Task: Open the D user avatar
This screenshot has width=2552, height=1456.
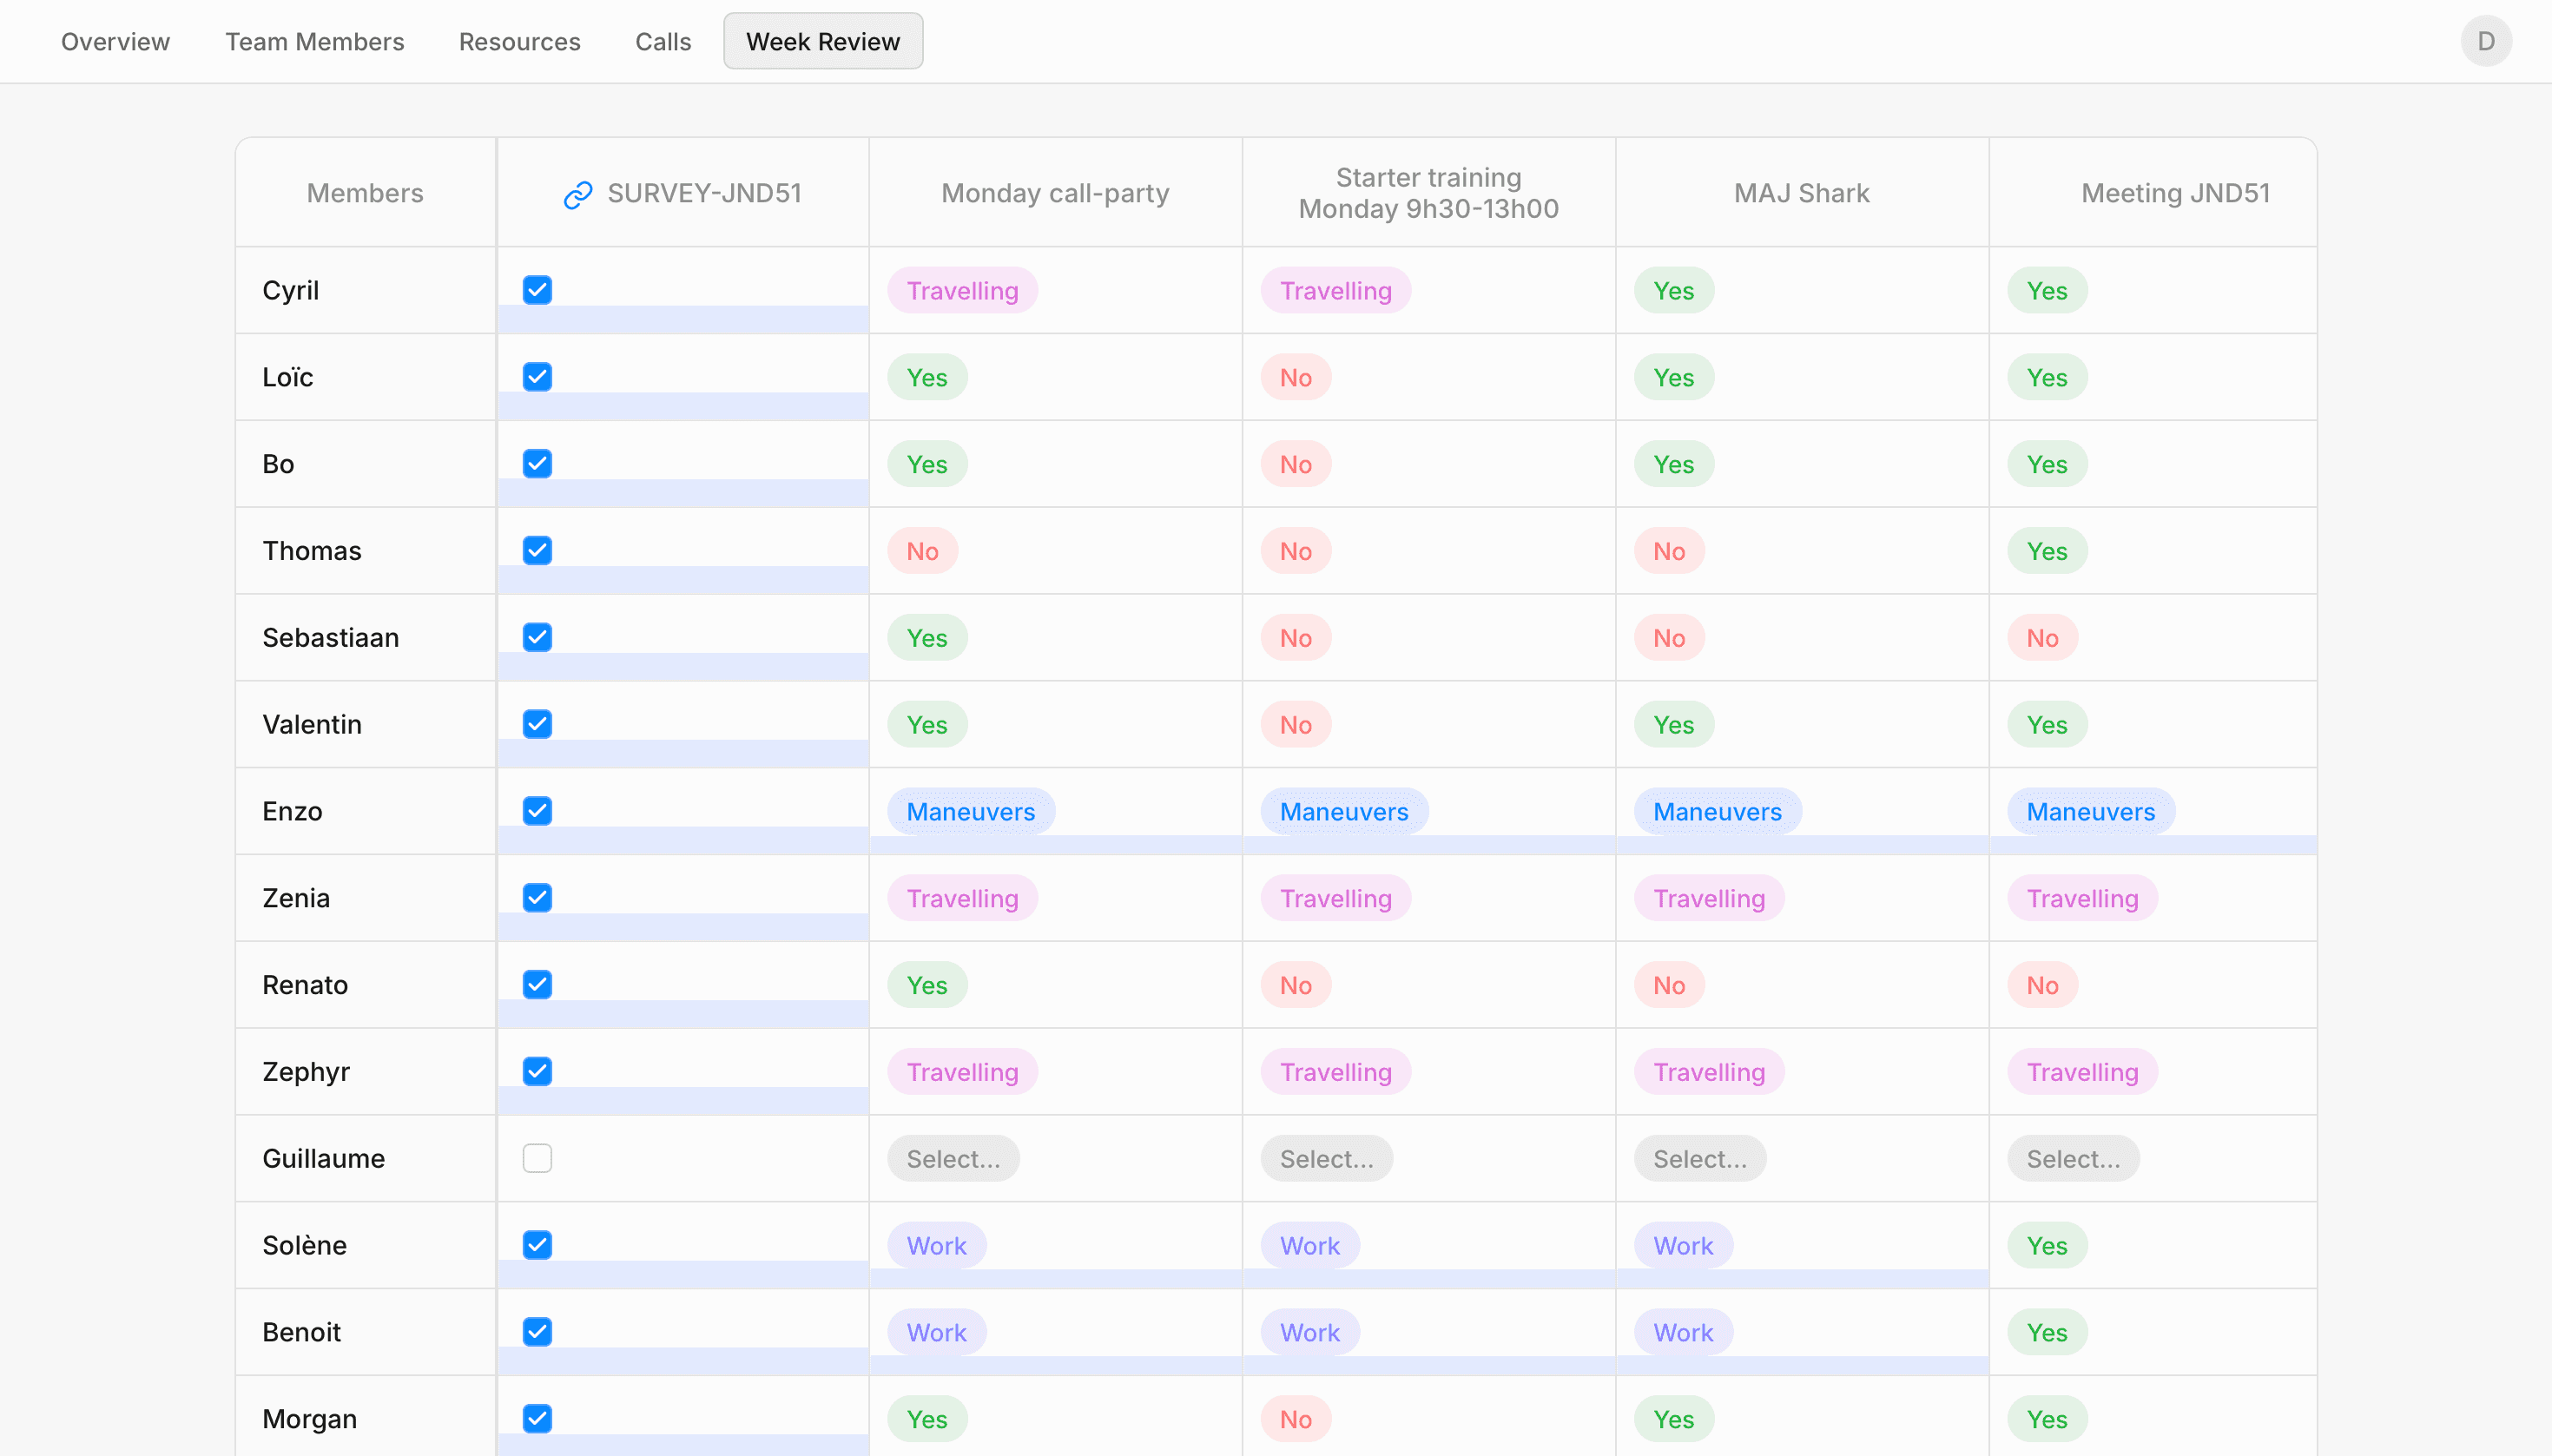Action: coord(2485,41)
